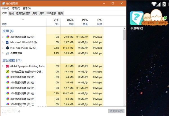Open the 查看(V) menu
This screenshot has width=169, height=116.
point(27,8)
